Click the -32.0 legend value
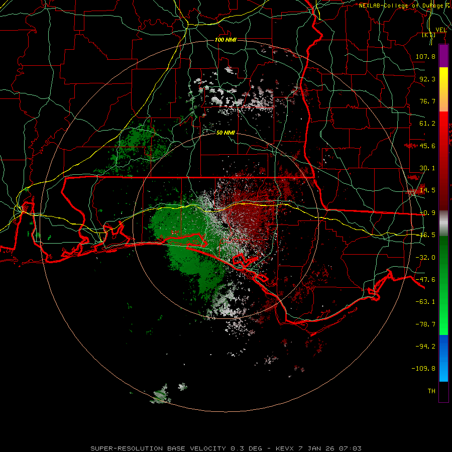The width and height of the screenshot is (452, 452). (425, 258)
